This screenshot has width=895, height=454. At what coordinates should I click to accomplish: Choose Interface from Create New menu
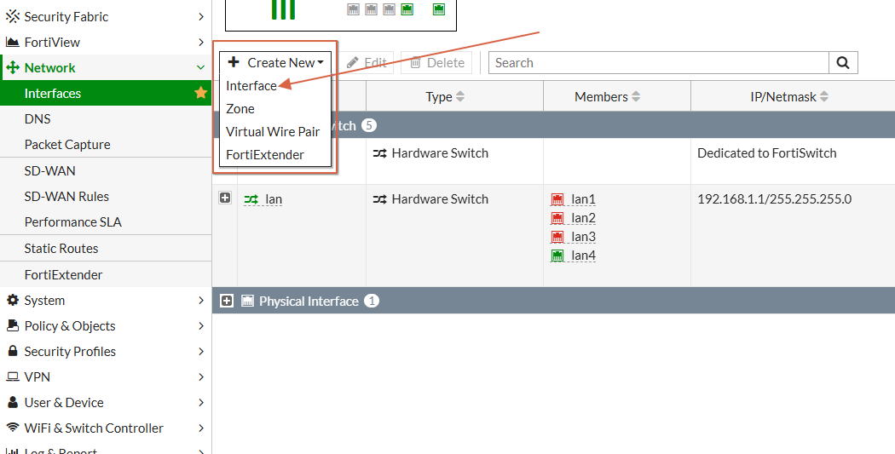coord(251,85)
